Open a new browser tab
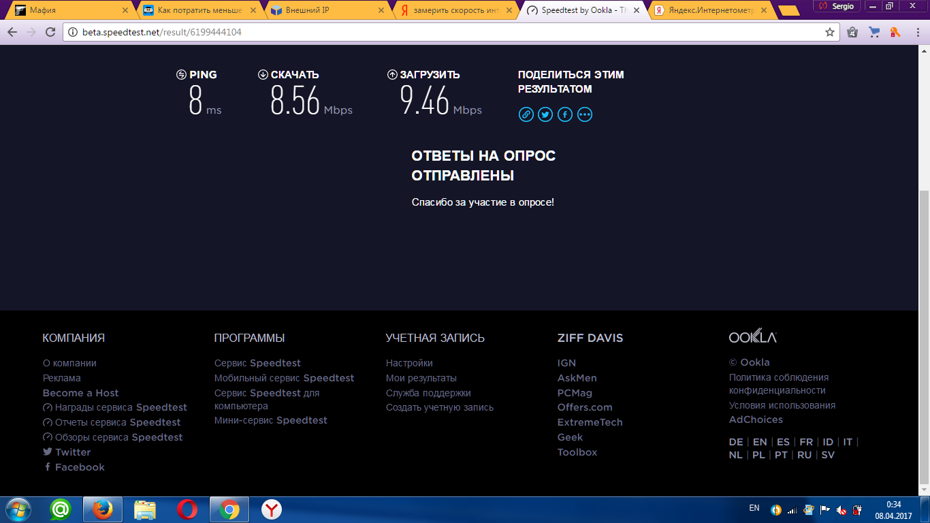930x523 pixels. pyautogui.click(x=788, y=11)
